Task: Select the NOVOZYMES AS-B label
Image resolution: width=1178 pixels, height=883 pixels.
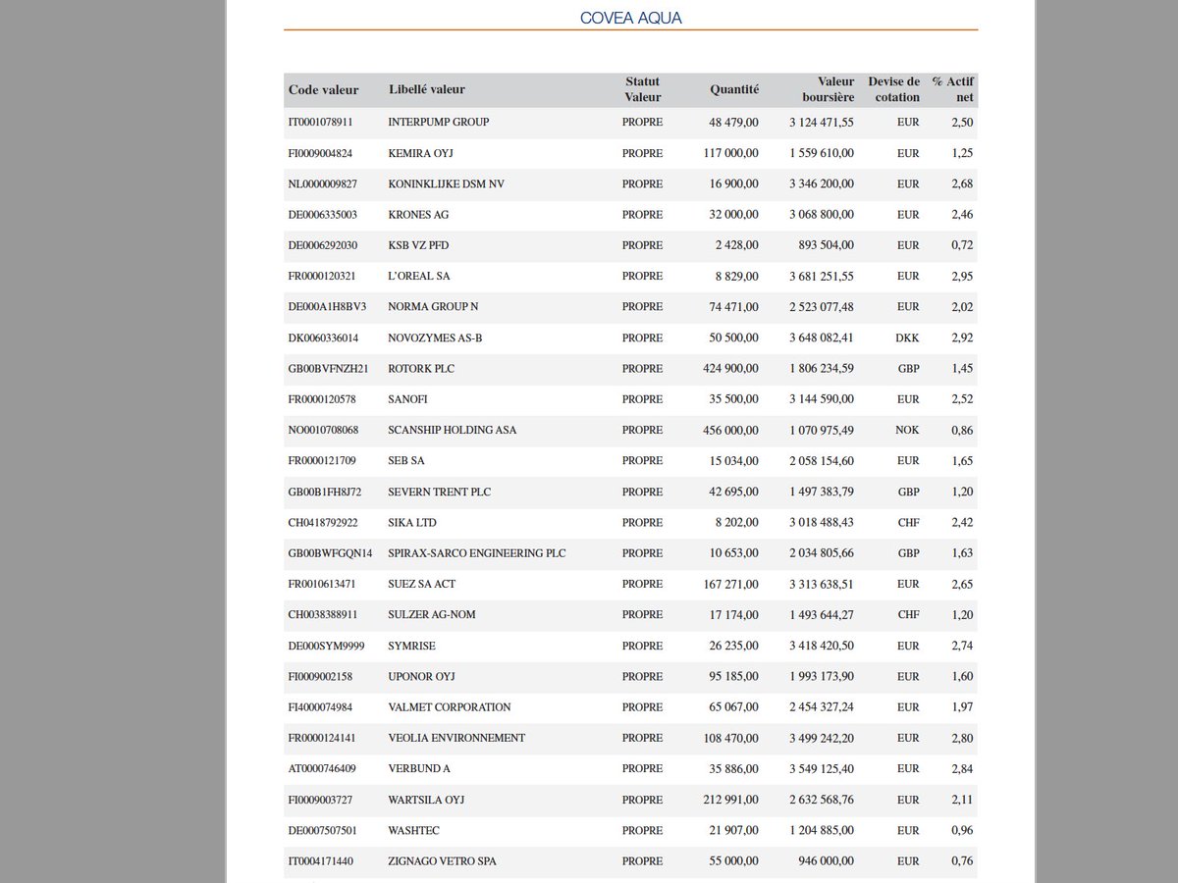Action: [x=436, y=338]
